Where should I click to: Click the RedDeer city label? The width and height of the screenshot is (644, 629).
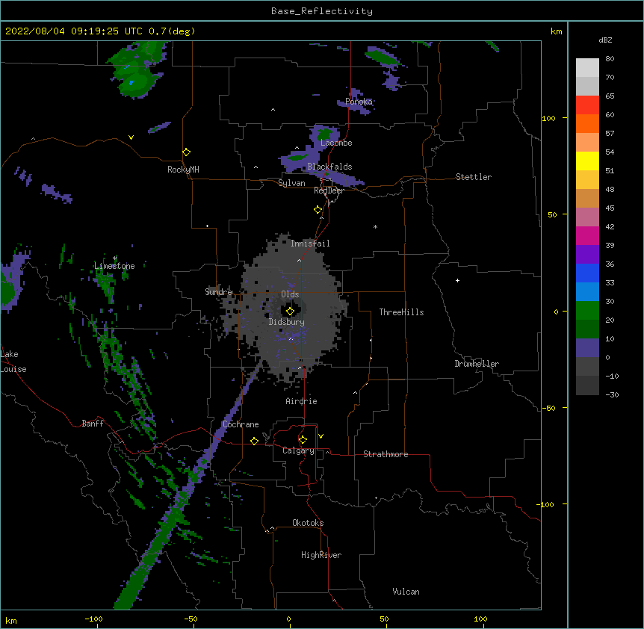coord(329,190)
